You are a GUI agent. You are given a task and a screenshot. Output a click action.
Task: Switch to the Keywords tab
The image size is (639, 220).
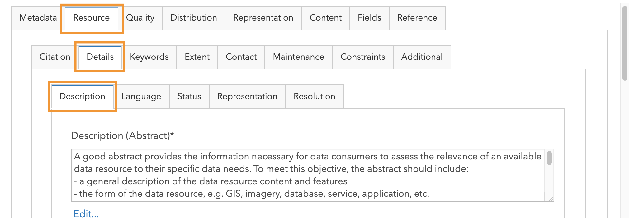coord(149,57)
